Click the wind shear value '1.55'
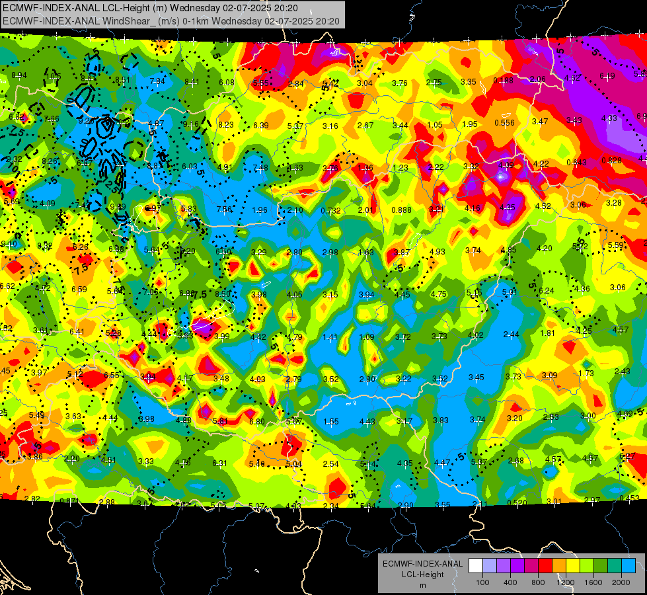 (331, 422)
